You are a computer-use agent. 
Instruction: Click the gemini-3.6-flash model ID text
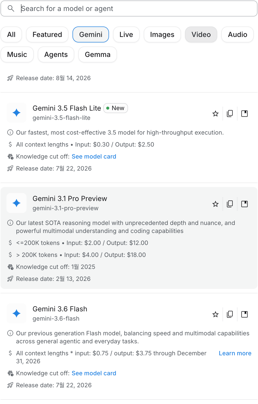click(x=56, y=319)
